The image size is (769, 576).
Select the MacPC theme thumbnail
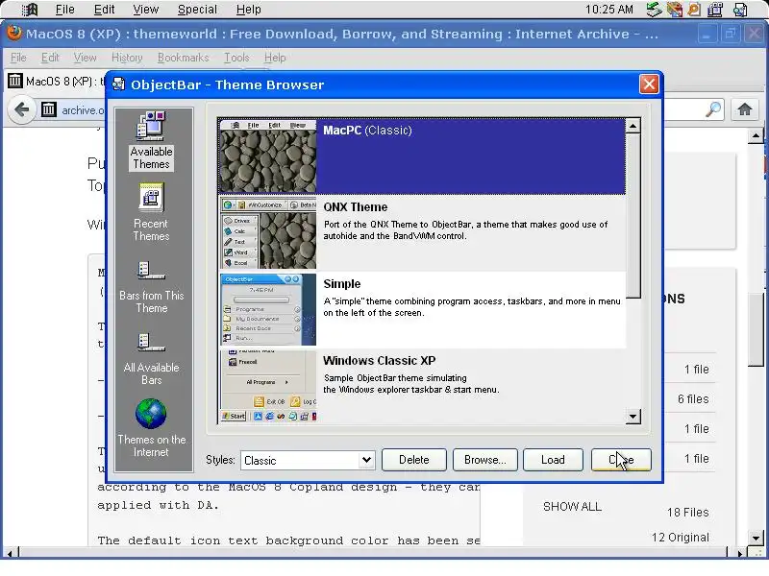268,156
